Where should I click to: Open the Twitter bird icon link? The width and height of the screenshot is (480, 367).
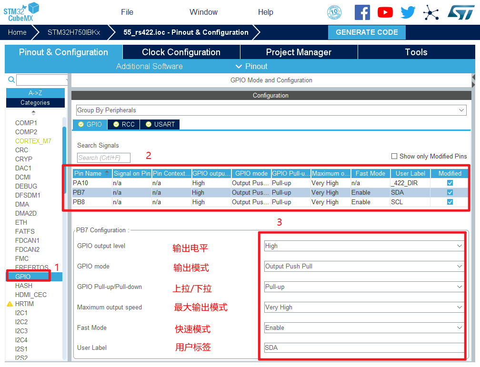click(408, 12)
